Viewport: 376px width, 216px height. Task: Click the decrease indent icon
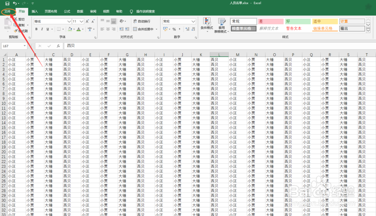coord(121,29)
